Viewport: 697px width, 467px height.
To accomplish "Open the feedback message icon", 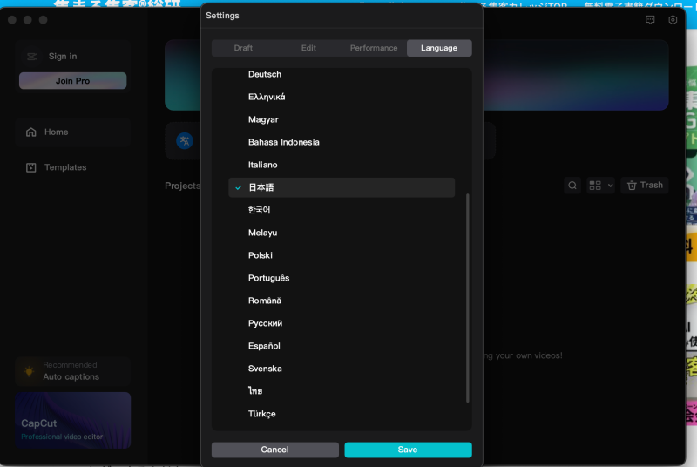I will 651,20.
